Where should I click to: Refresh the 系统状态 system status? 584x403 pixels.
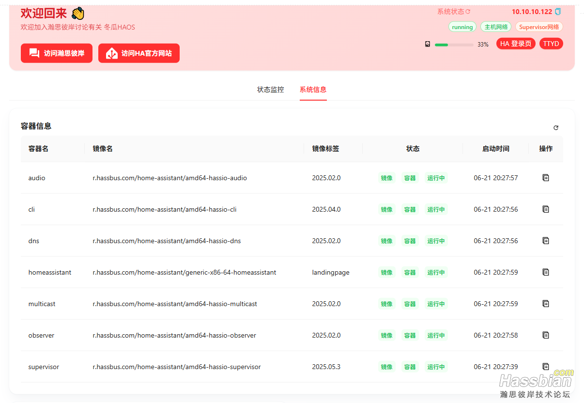(x=468, y=12)
